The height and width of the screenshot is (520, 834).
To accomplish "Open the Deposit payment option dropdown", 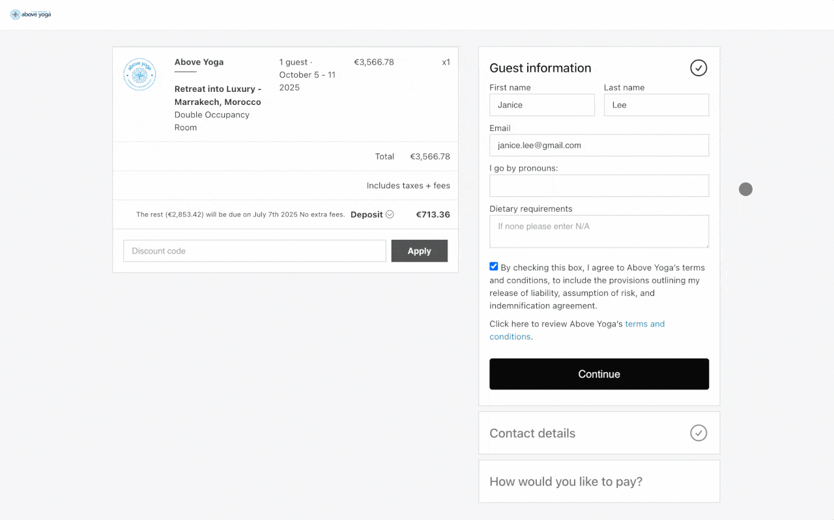I will (390, 214).
